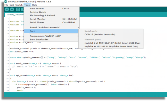Viewport: 167px width, 101px height.
Task: Switch to the Smart_Decorative sketch tab
Action: (14, 15)
